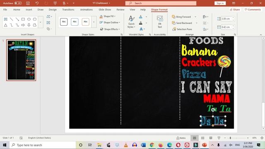Open Format Shape dialog launcher
This screenshot has height=149, width=265.
point(121,34)
